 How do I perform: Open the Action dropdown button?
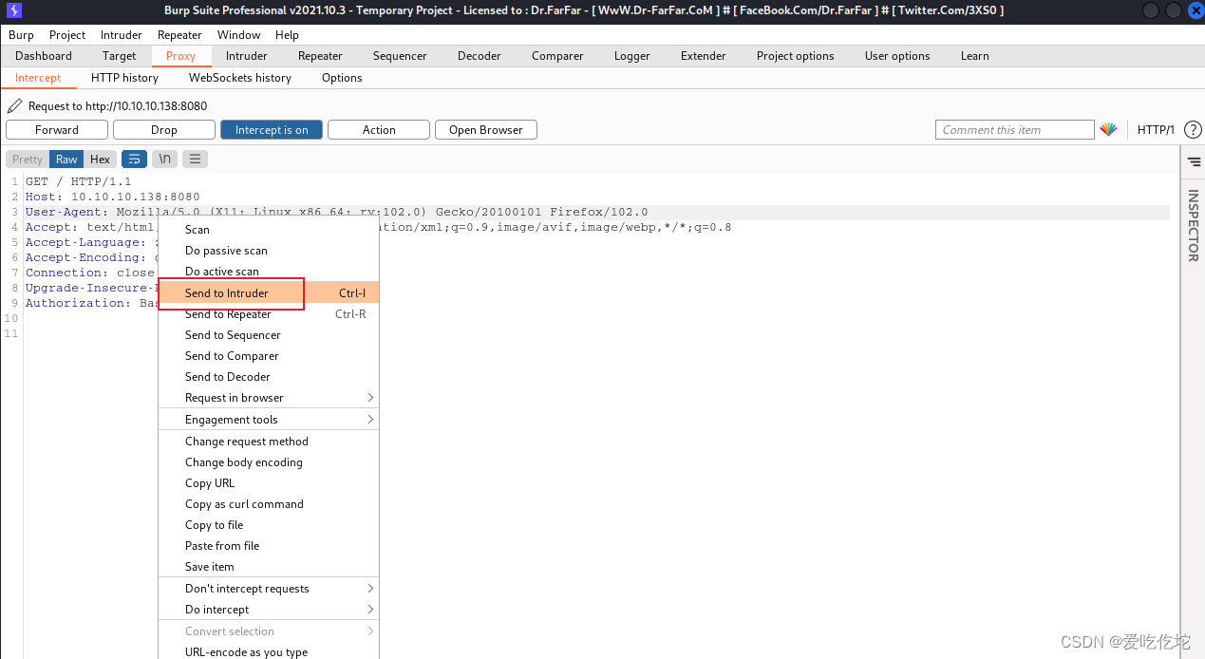pos(379,130)
